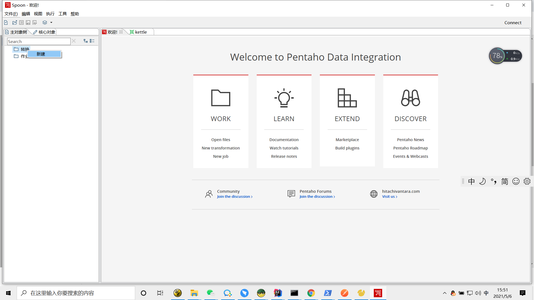Screen dimensions: 534x300
Task: Open the Pentaho News link
Action: [411, 140]
